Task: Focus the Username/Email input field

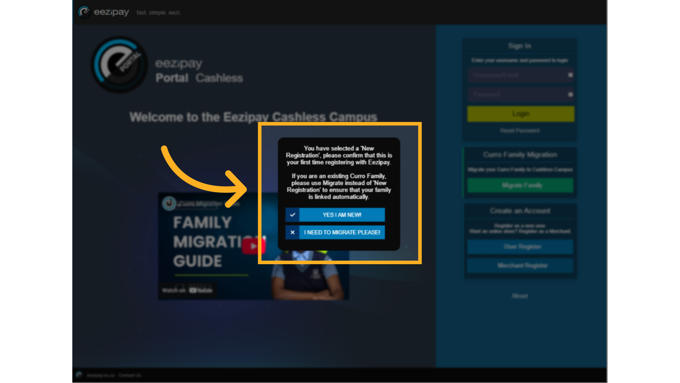Action: point(520,75)
